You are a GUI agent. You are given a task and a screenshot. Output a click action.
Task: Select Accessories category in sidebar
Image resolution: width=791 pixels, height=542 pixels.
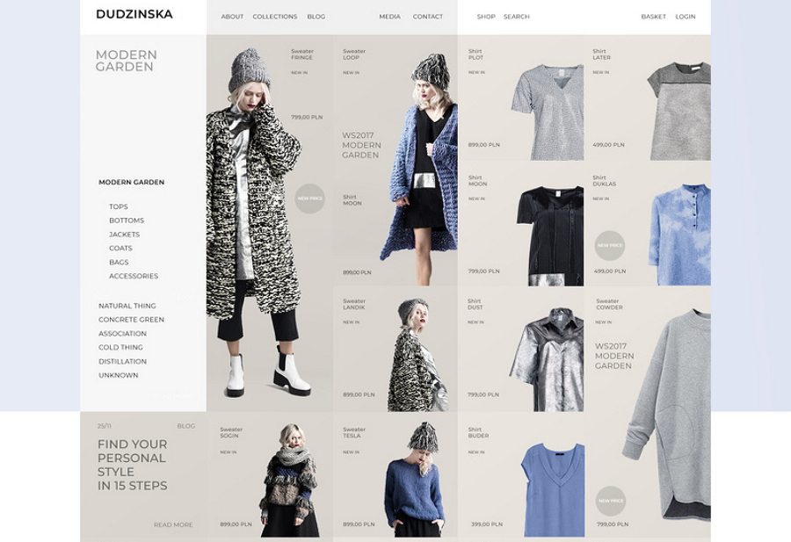click(134, 277)
